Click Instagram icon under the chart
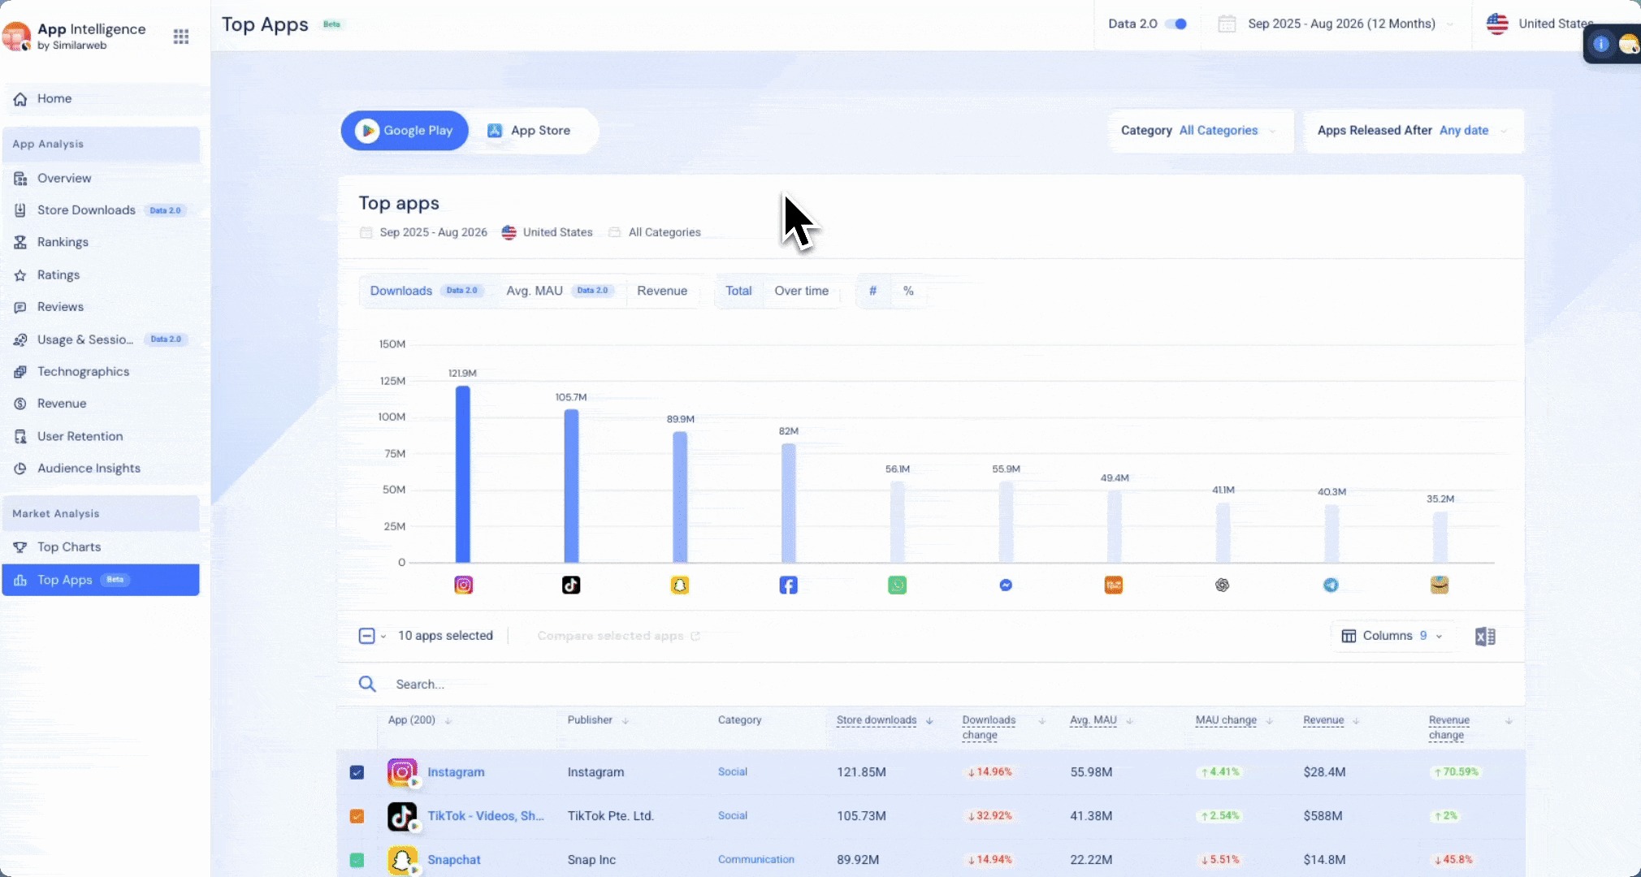The image size is (1641, 877). tap(463, 585)
